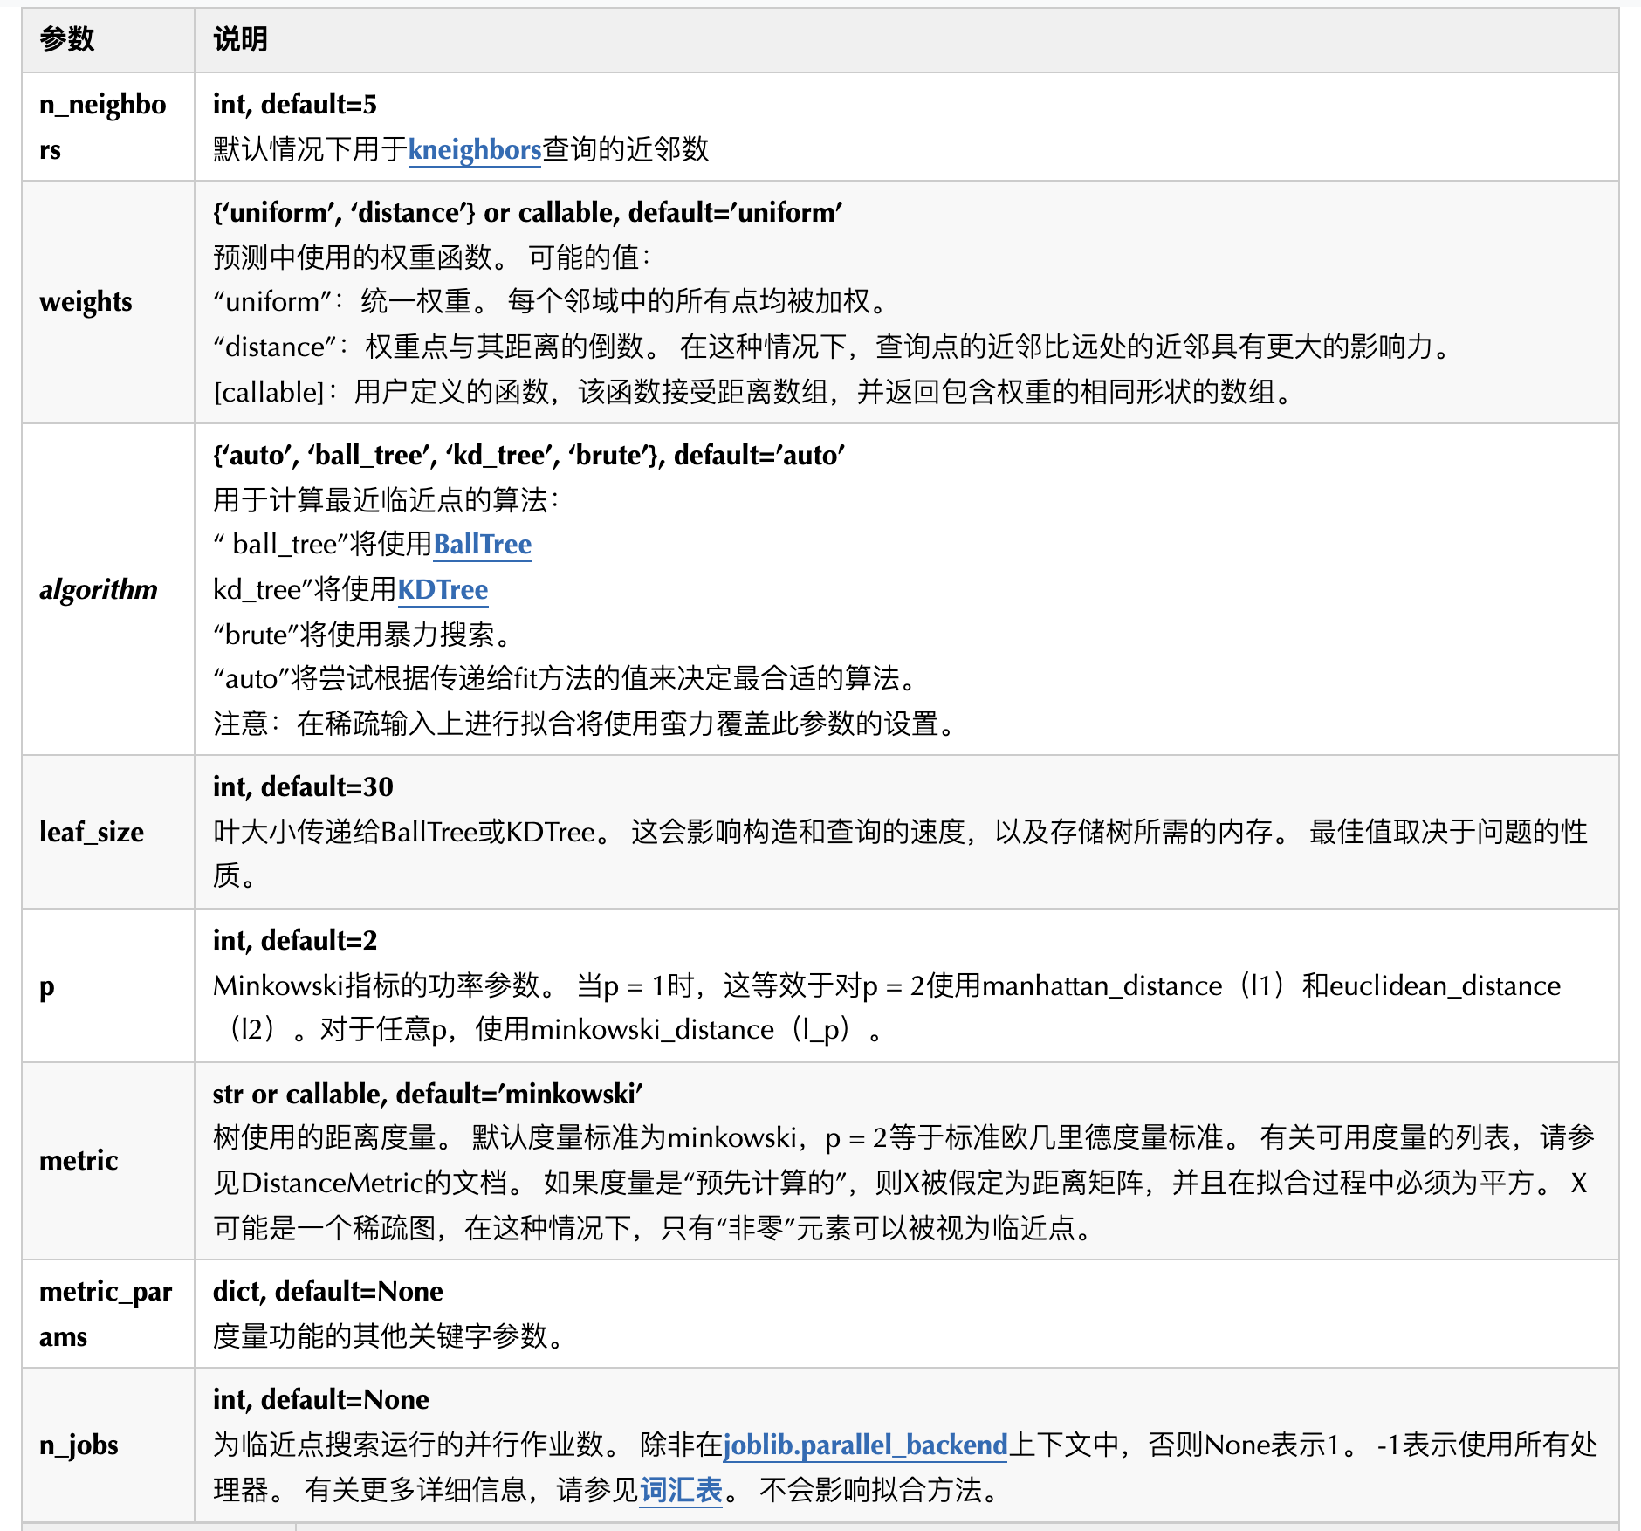Select the leaf_size parameter cell

(x=92, y=832)
